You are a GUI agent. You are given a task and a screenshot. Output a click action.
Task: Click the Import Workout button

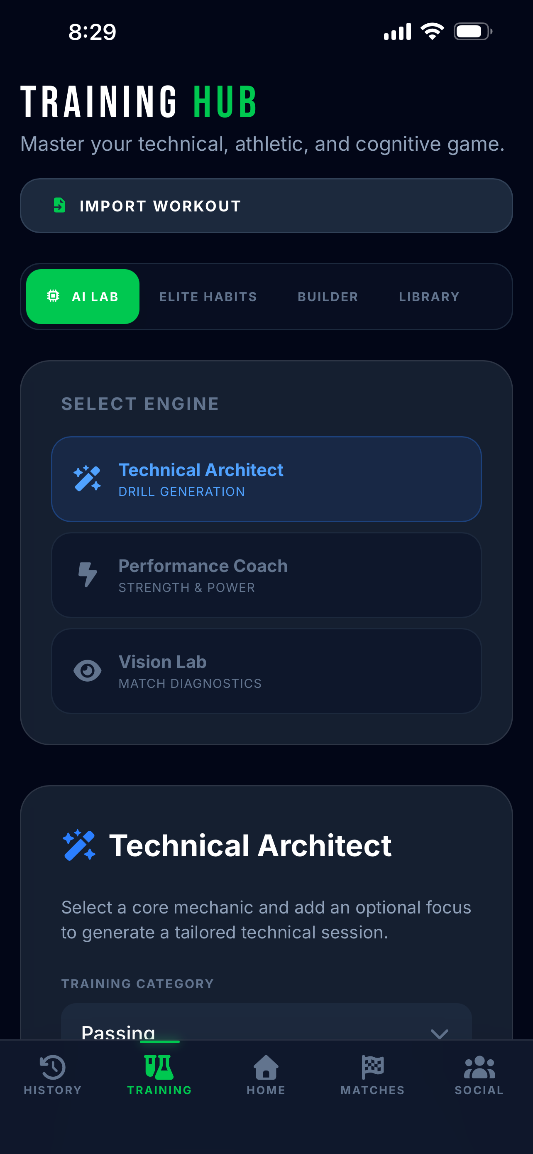point(266,206)
